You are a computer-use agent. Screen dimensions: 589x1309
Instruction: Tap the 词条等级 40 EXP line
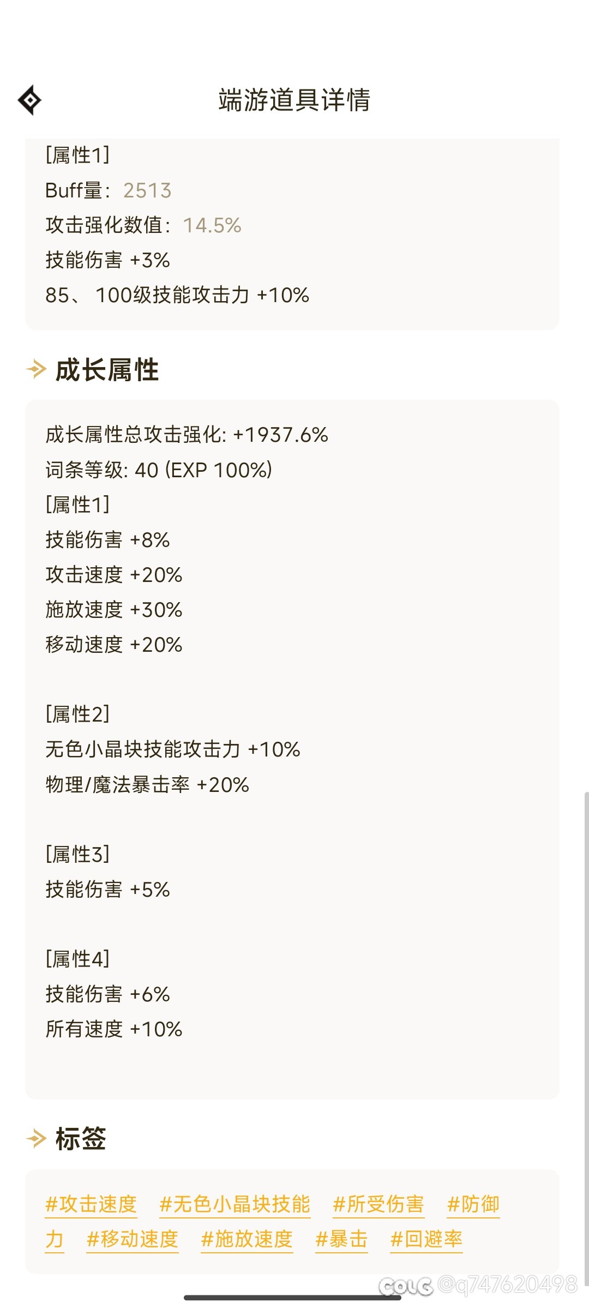159,470
